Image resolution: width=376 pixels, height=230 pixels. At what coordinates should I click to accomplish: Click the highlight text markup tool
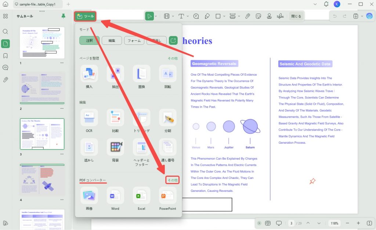point(167,16)
